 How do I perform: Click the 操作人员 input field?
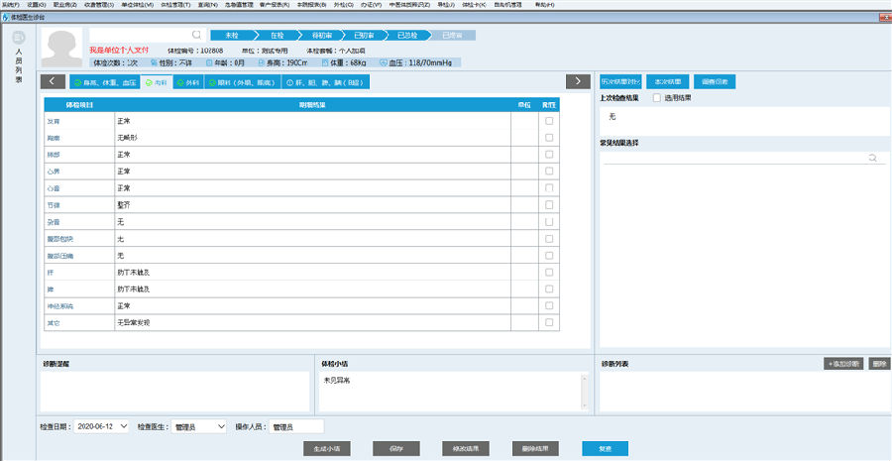point(296,426)
